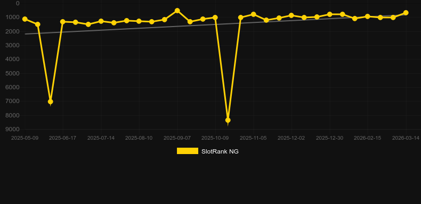This screenshot has height=204, width=421.
Task: Click the 2025-10-09 x-axis date label
Action: pyautogui.click(x=215, y=138)
